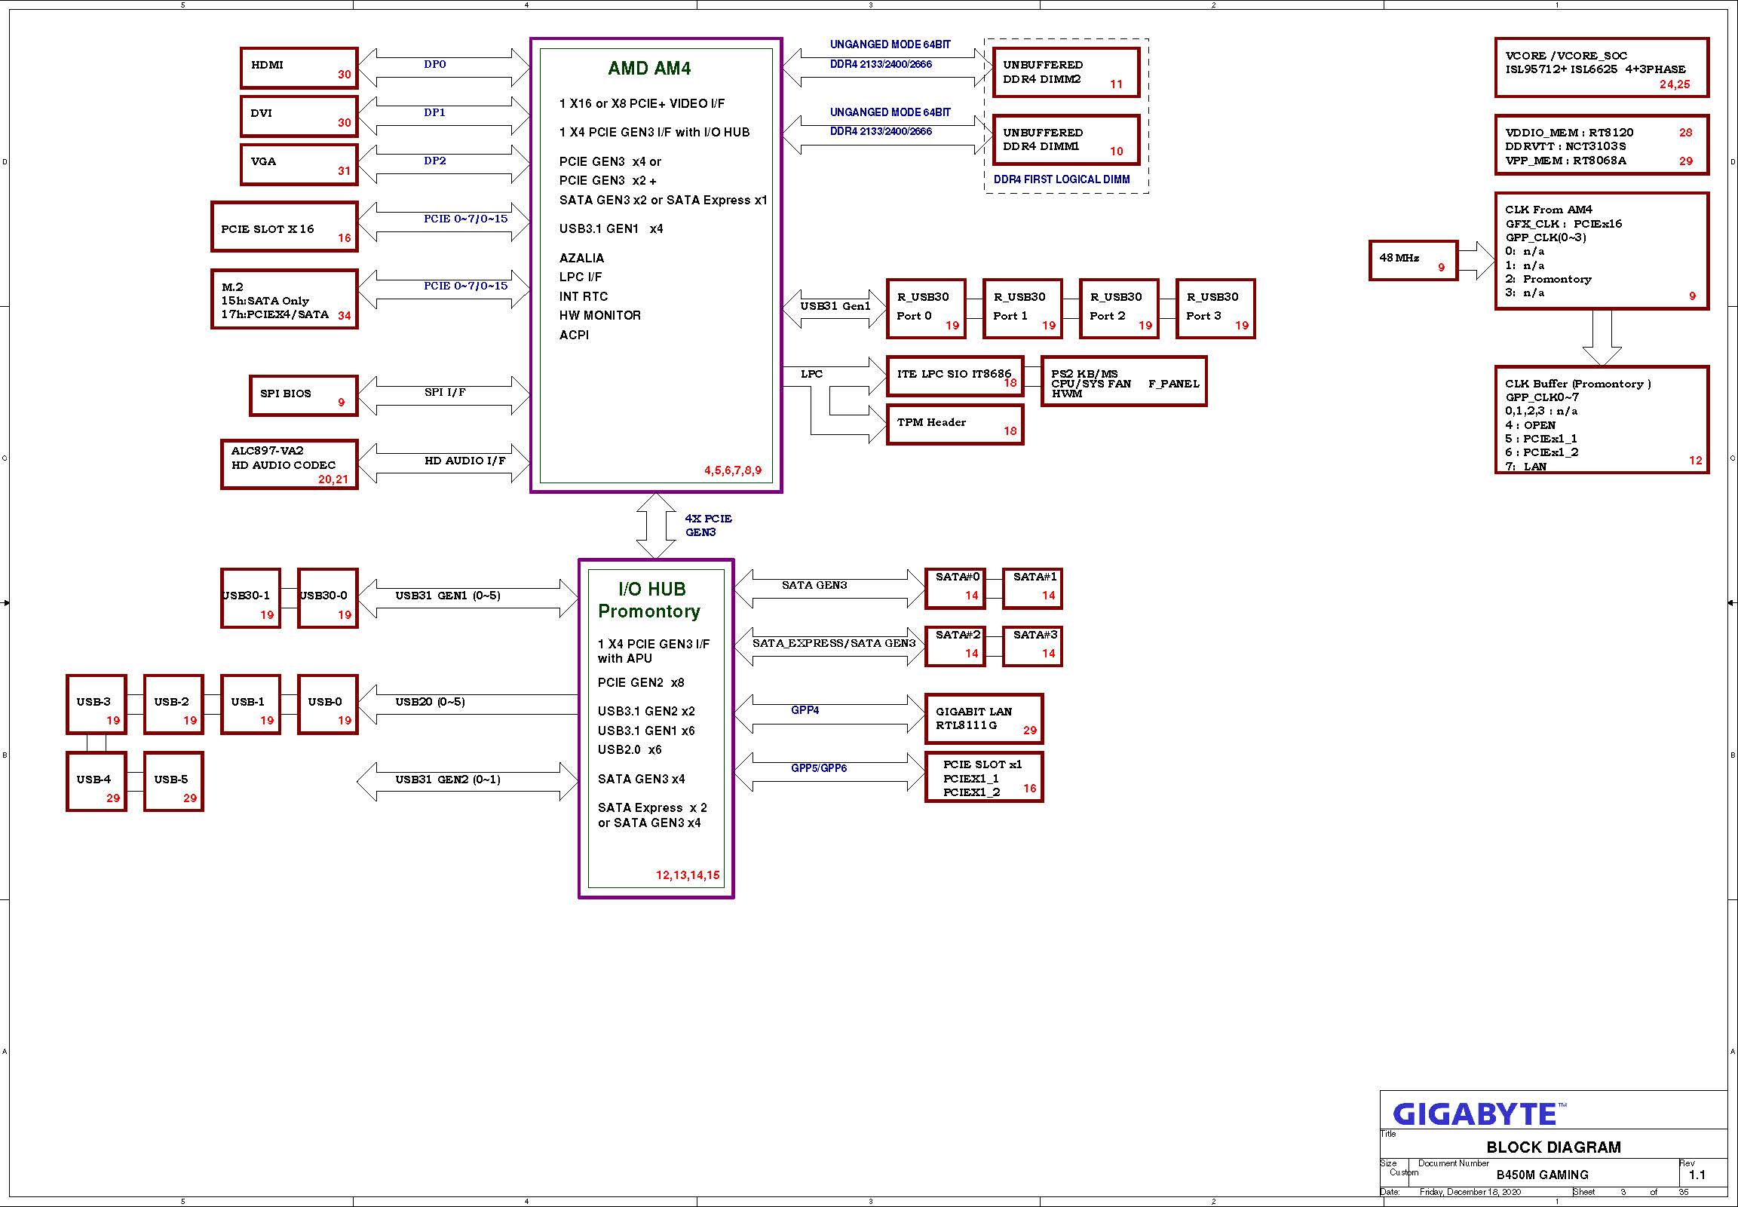Viewport: 1738px width, 1207px height.
Task: Click the GIGABIT LAN RTL8111G block
Action: [x=983, y=718]
